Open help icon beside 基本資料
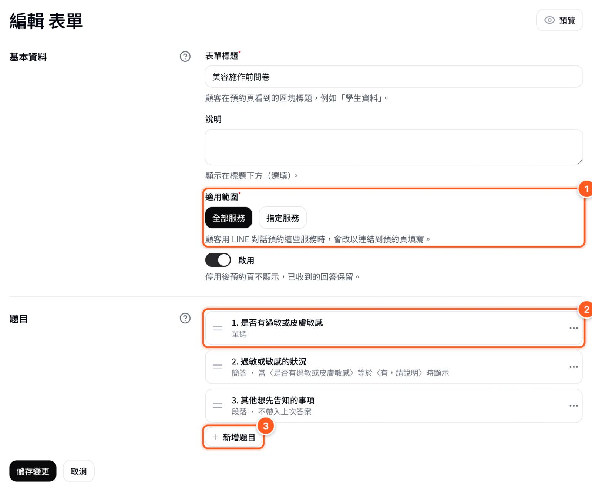The image size is (592, 491). coord(185,57)
